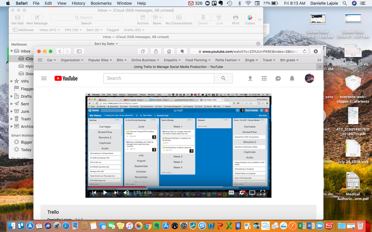This screenshot has width=372, height=232.
Task: Toggle the Mail message filter button
Action: 258,43
